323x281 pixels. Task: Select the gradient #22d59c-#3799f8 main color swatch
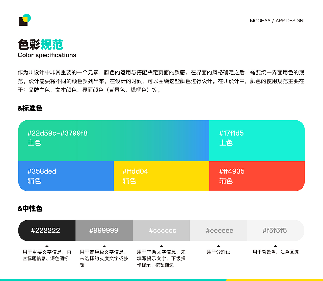click(x=114, y=141)
